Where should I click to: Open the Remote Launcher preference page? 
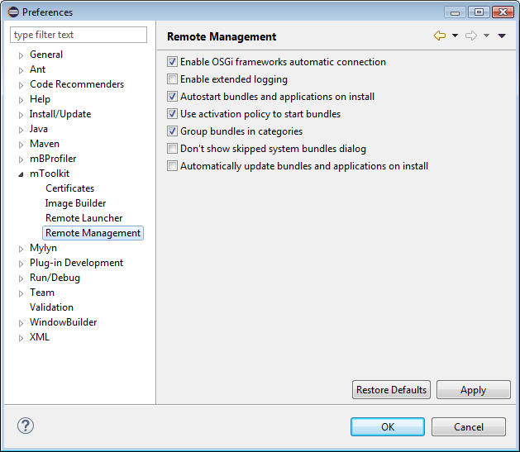(x=83, y=218)
